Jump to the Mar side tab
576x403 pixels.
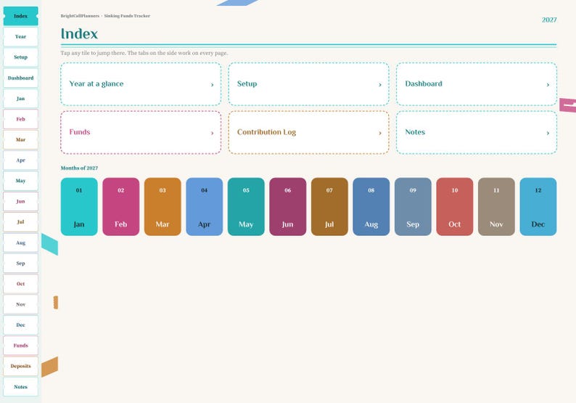[x=20, y=139]
